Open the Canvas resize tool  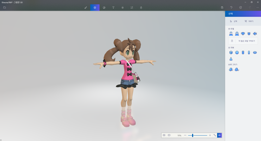[x=132, y=8]
